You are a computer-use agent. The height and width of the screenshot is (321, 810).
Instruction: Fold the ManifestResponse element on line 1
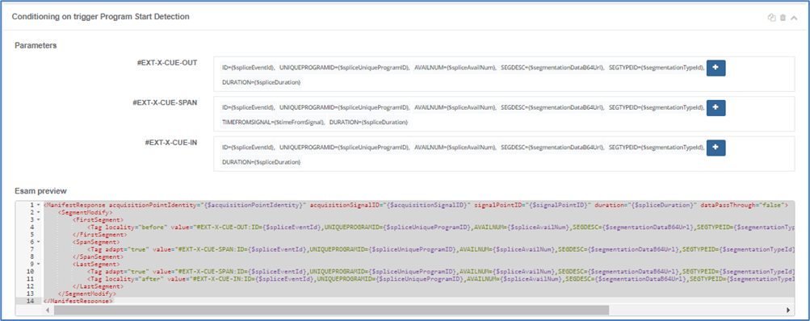(x=39, y=206)
